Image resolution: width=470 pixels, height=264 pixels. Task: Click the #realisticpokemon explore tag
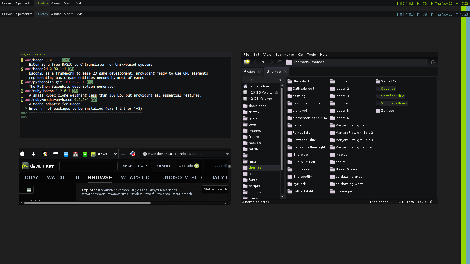pyautogui.click(x=113, y=190)
